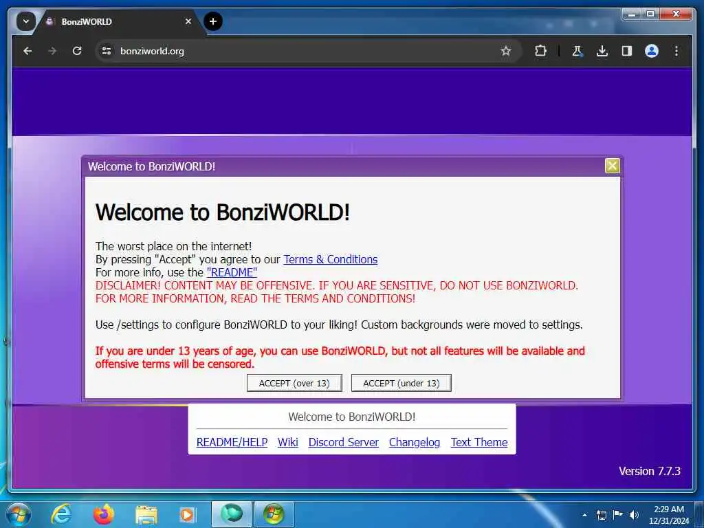Open the Wiki link
Image resolution: width=704 pixels, height=528 pixels.
click(x=288, y=442)
